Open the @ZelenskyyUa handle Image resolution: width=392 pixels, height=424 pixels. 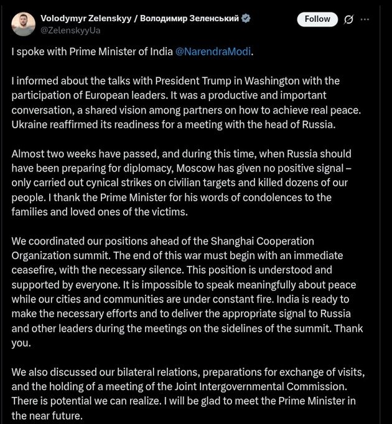coord(70,30)
